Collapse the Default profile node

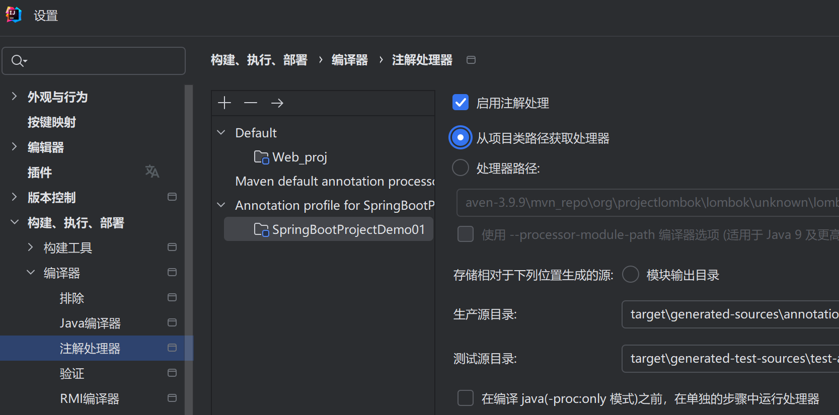221,132
